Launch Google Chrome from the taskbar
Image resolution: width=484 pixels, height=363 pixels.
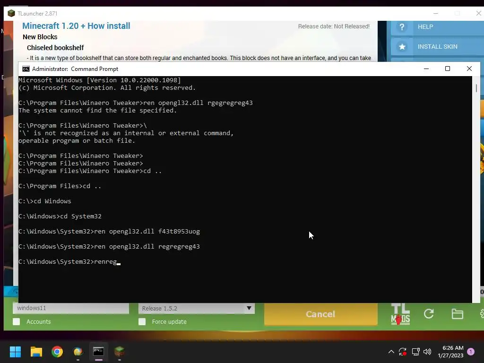(57, 352)
